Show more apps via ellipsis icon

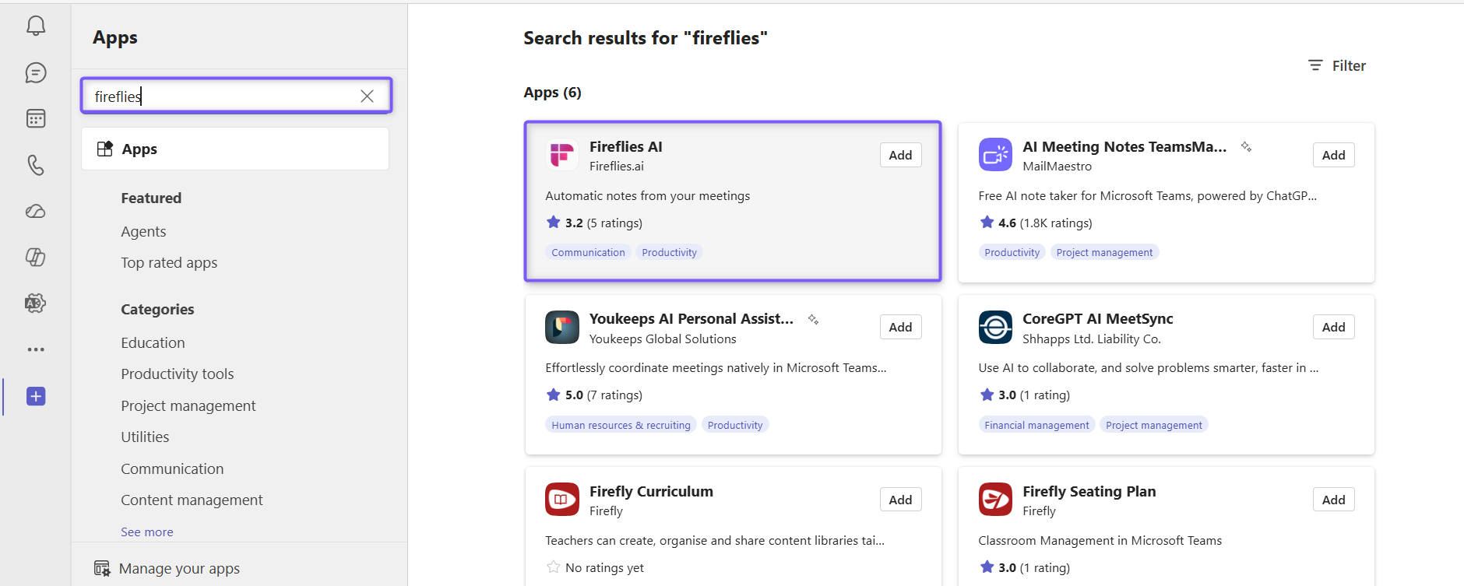tap(36, 349)
